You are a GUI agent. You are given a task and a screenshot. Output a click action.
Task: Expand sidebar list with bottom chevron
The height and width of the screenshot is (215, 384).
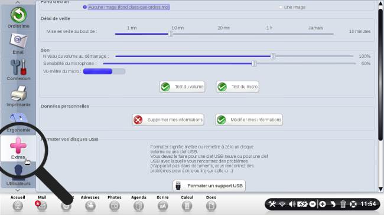coord(18,190)
